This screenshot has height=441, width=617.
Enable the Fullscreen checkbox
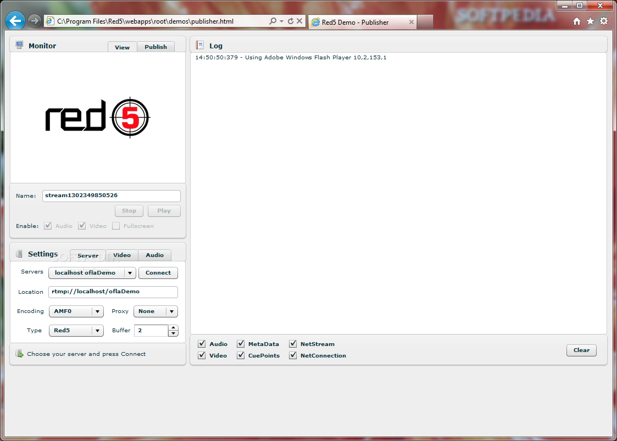click(116, 226)
